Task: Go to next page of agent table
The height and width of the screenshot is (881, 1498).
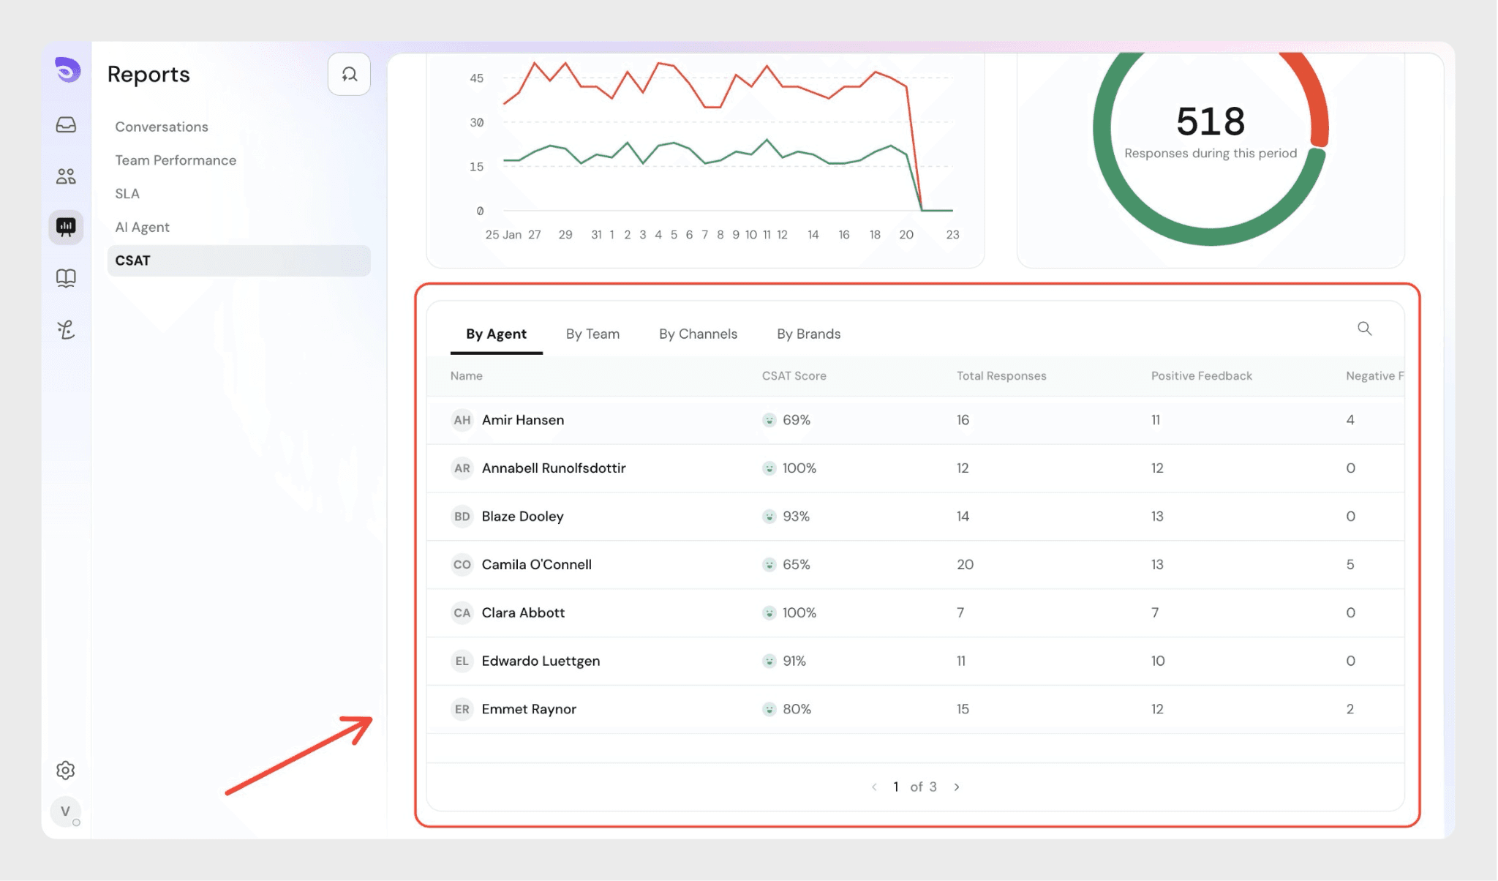Action: click(x=957, y=787)
